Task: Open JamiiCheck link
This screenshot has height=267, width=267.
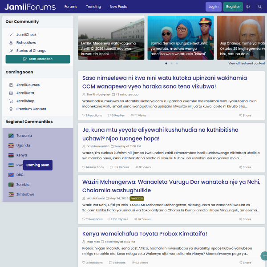Action: pos(26,35)
